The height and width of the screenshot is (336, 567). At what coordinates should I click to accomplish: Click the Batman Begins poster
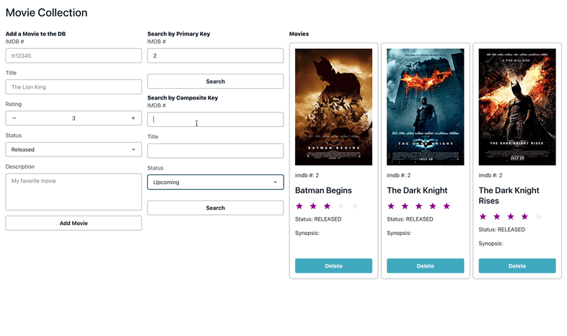point(333,107)
